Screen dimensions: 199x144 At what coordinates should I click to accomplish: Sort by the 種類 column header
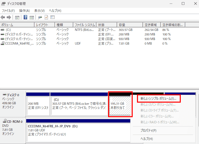(64, 25)
